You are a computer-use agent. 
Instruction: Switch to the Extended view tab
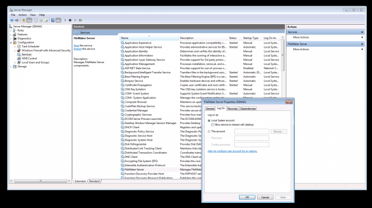coord(80,181)
